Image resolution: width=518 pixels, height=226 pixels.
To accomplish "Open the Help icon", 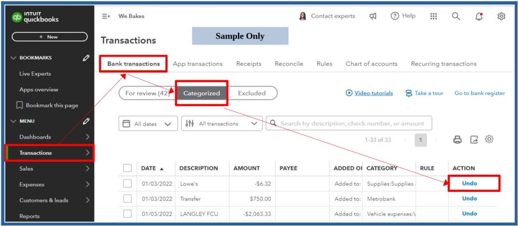I will 395,16.
